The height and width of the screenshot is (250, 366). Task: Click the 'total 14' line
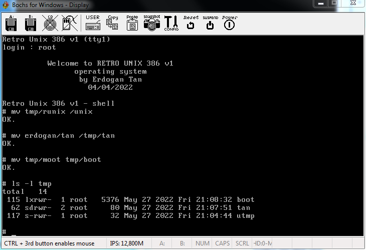coord(25,192)
